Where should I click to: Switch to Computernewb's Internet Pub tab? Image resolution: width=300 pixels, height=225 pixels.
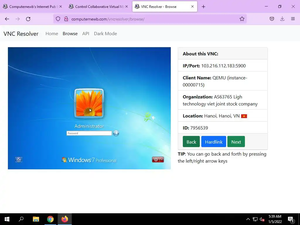tap(33, 6)
